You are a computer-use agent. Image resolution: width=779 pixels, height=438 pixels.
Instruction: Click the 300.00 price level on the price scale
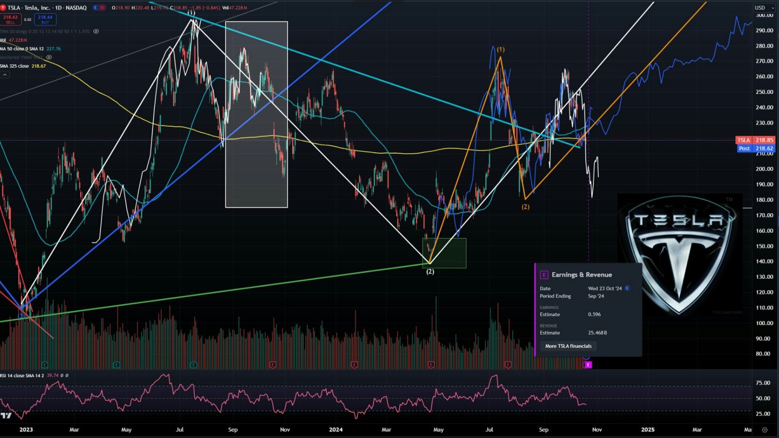pos(764,15)
